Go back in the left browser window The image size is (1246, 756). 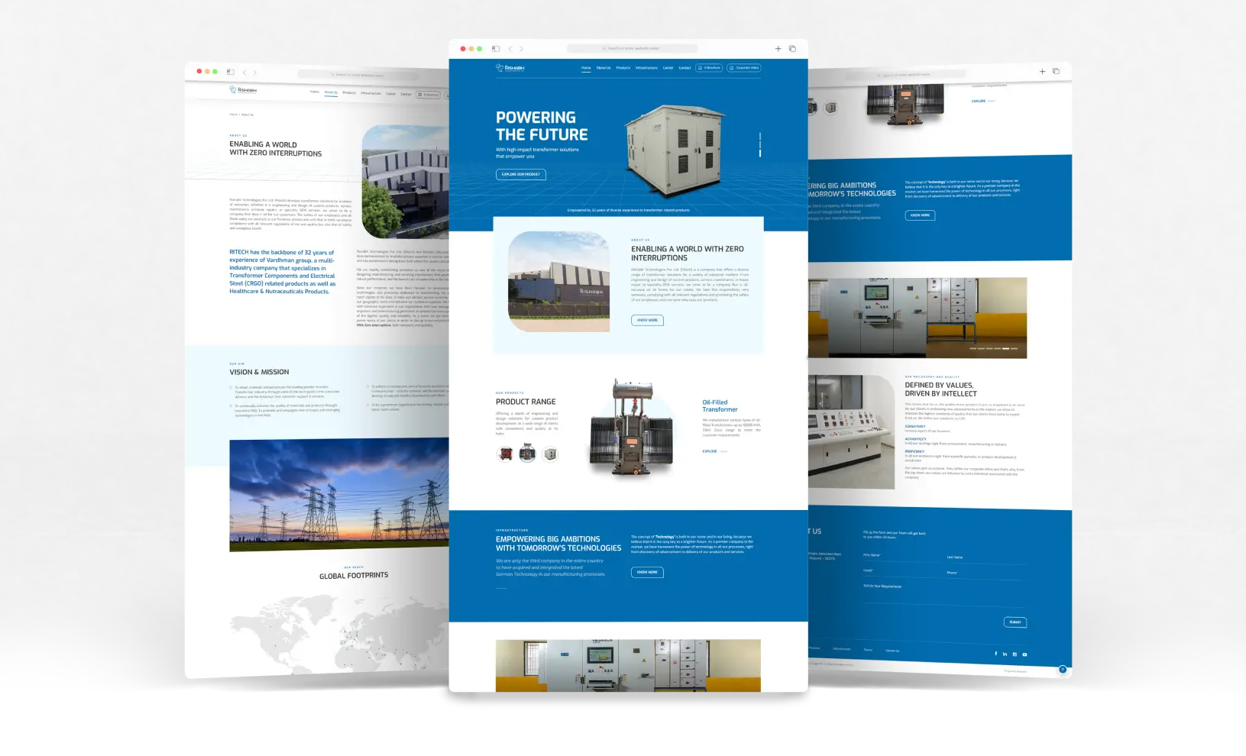point(244,73)
